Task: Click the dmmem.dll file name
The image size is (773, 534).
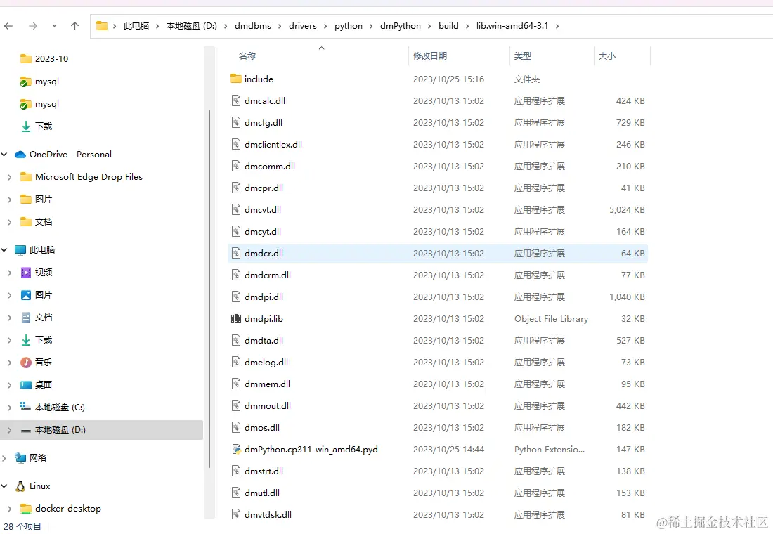Action: click(x=267, y=384)
